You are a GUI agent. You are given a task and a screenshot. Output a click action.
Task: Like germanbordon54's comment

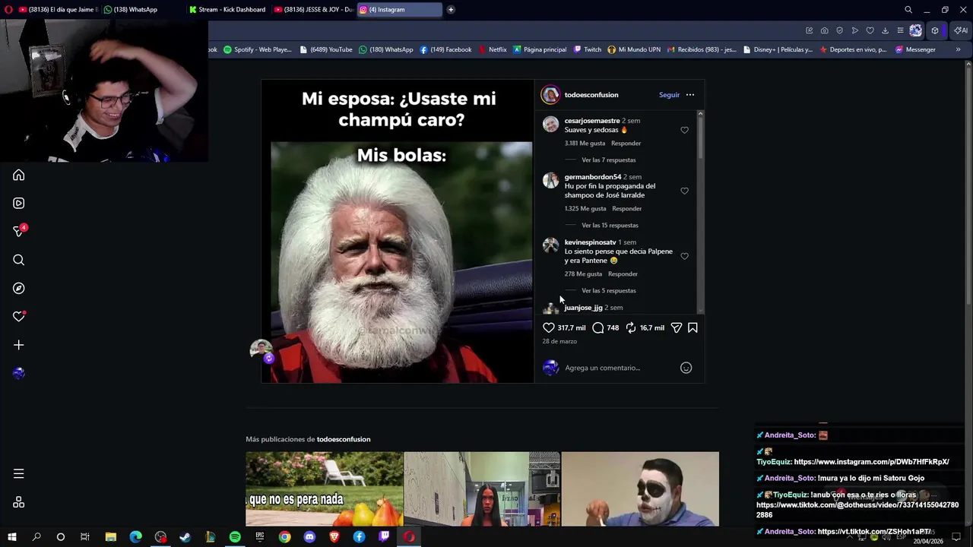click(684, 191)
